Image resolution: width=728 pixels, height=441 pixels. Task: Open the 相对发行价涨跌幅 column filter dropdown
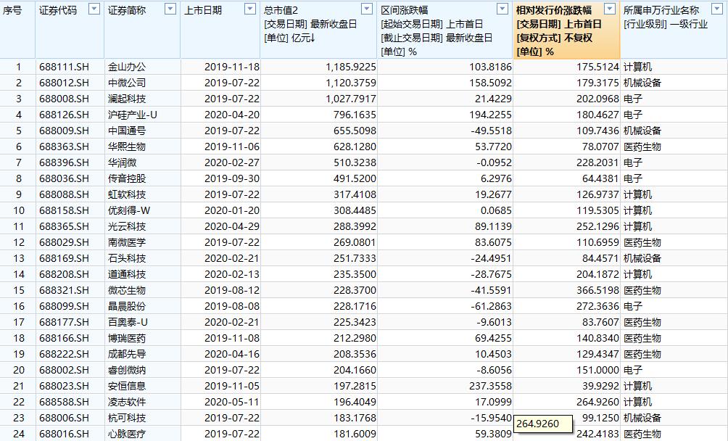610,9
